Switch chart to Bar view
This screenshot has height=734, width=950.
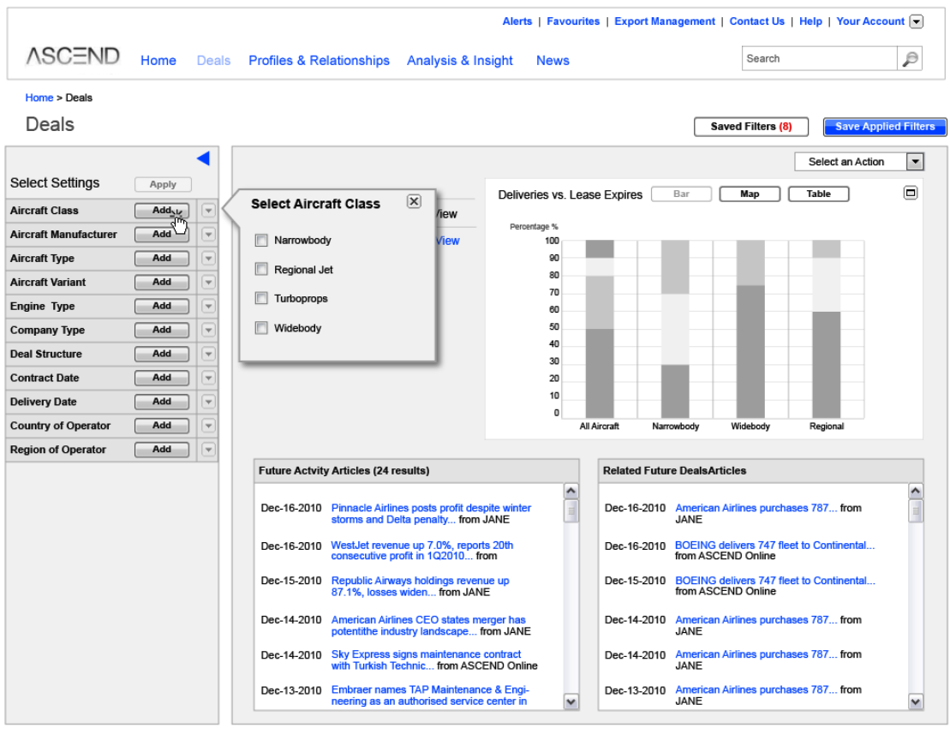click(681, 194)
